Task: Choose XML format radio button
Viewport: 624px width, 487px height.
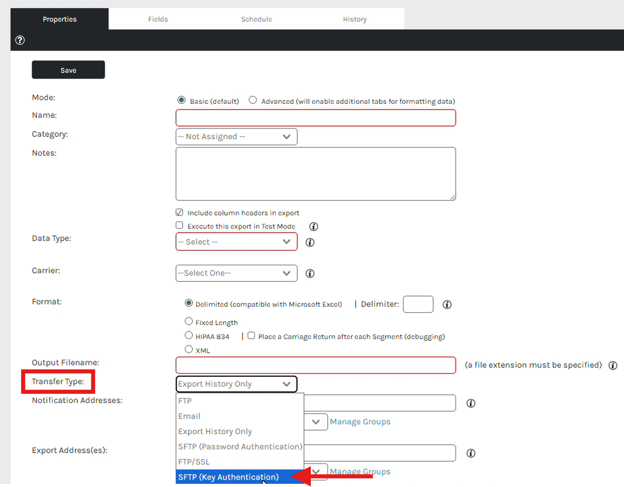Action: (189, 349)
